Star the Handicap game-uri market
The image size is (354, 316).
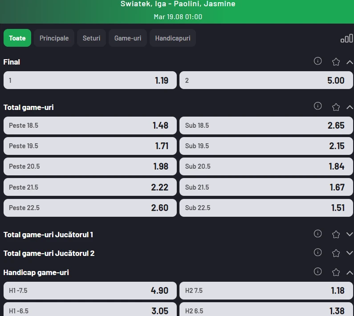(x=336, y=272)
